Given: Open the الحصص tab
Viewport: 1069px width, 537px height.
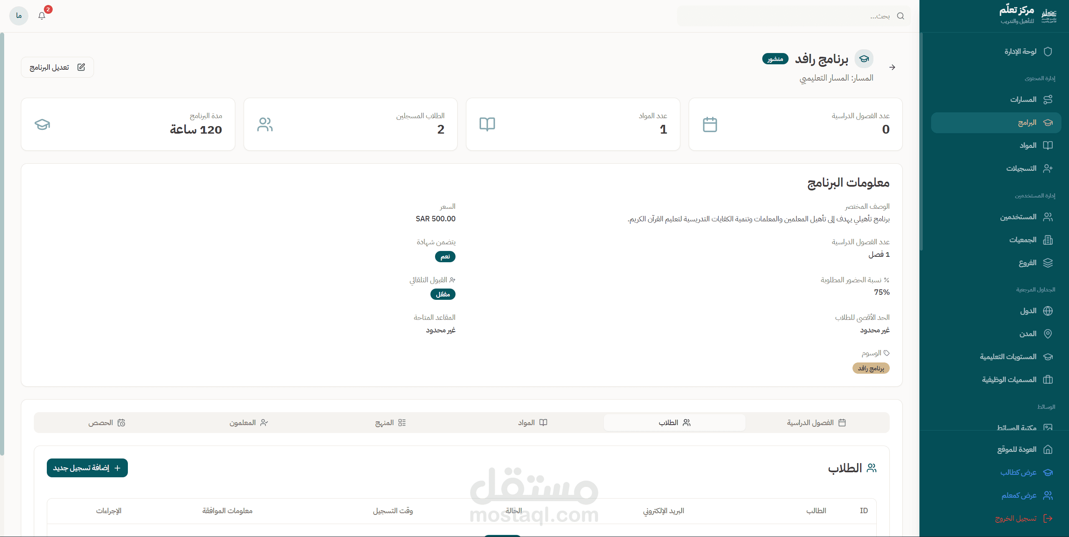Looking at the screenshot, I should (x=107, y=423).
